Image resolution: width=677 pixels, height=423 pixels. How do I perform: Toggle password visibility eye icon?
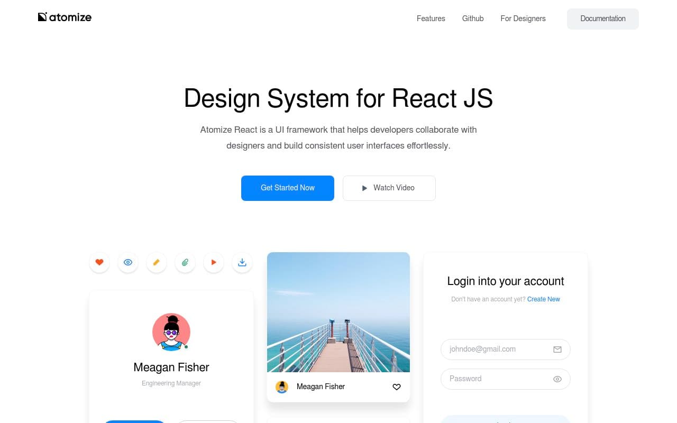557,379
